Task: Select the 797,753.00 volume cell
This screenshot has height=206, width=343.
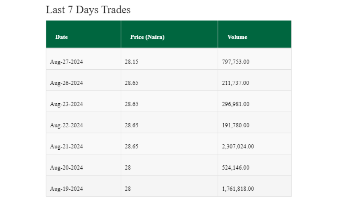Action: pos(236,62)
